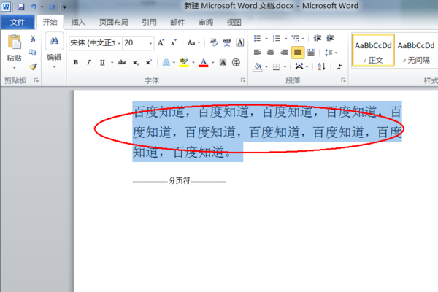Select the 无间隔 style

(x=416, y=50)
